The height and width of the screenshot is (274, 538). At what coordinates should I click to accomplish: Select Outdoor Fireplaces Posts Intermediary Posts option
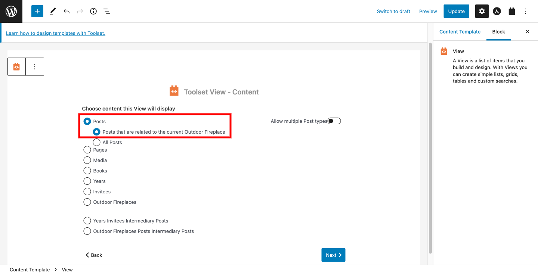click(x=87, y=231)
